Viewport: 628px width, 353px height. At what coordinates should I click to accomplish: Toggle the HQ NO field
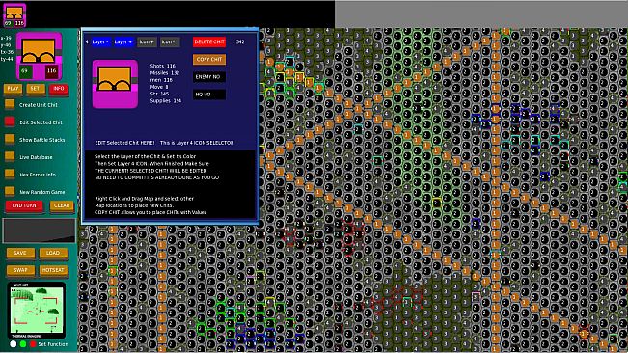coord(209,95)
